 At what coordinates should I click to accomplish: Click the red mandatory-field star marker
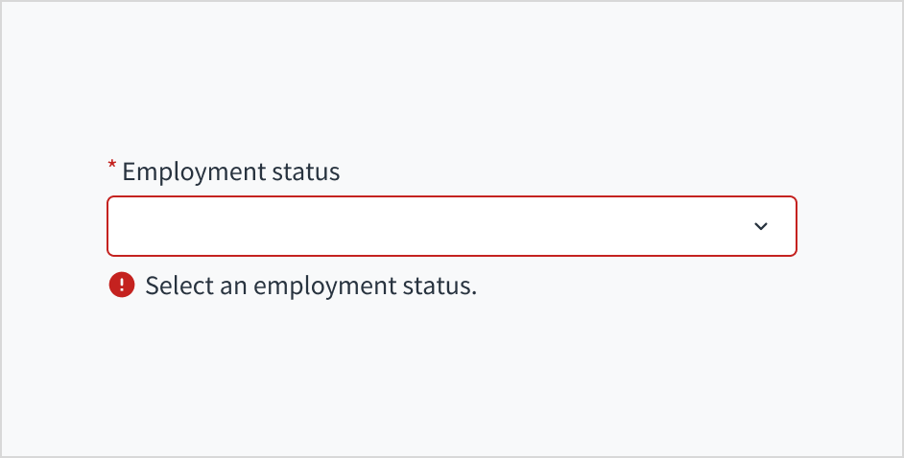click(111, 168)
